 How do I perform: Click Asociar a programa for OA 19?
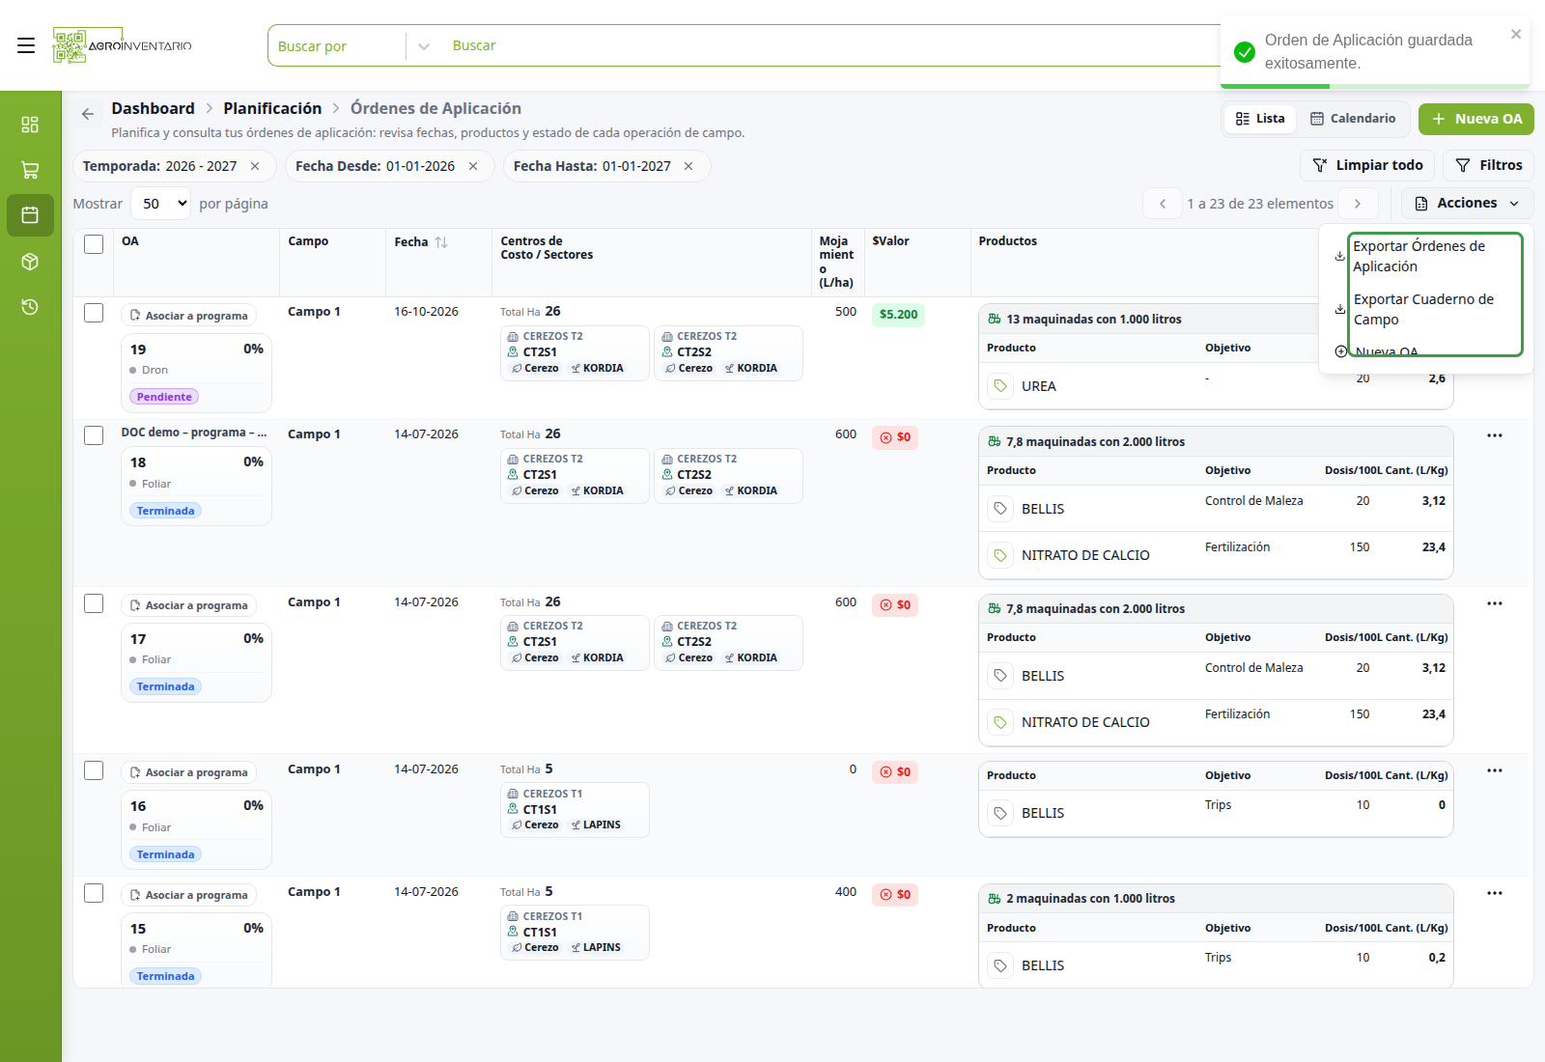[188, 316]
